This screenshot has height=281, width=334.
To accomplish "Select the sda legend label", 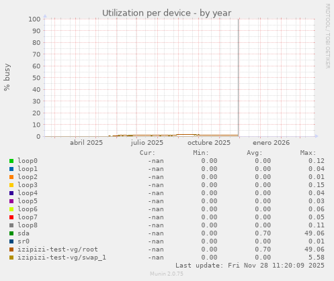I will click(24, 233).
